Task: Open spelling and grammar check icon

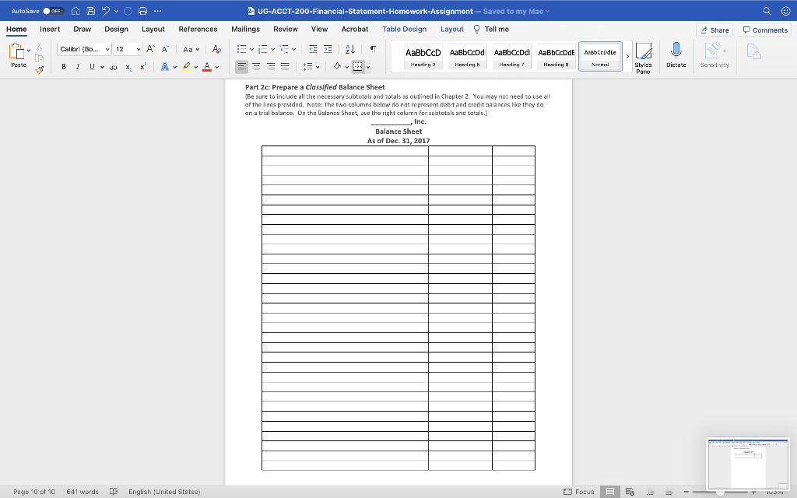Action: coord(114,492)
